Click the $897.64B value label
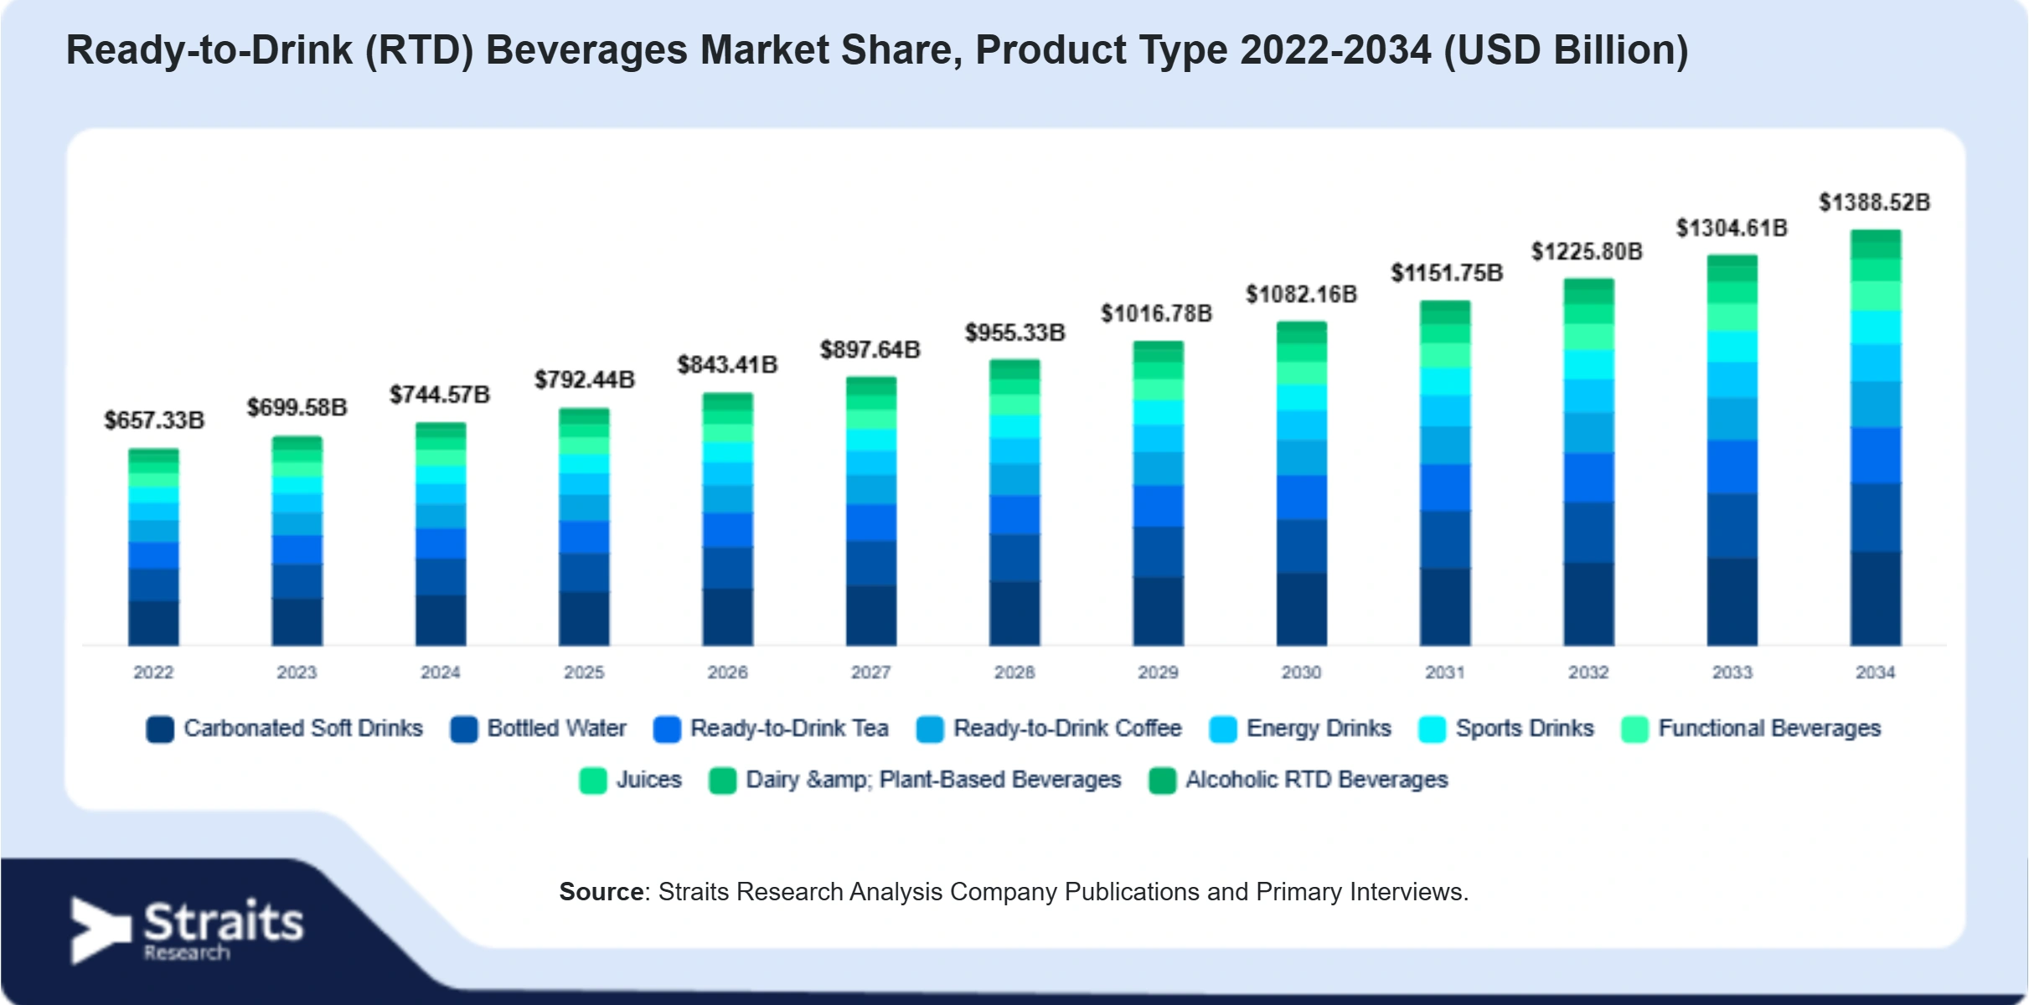The height and width of the screenshot is (1005, 2029). (870, 350)
